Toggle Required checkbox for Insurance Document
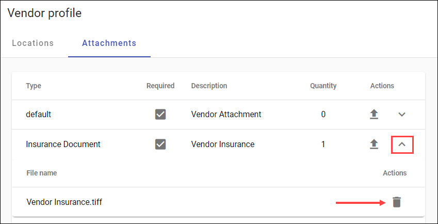This screenshot has width=438, height=224. (x=160, y=145)
